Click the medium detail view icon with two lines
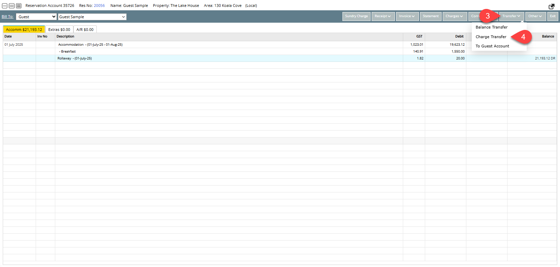 pyautogui.click(x=12, y=6)
